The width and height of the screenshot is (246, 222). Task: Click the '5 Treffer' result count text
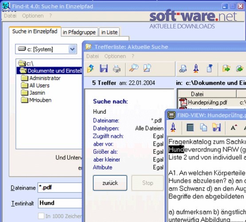pyautogui.click(x=104, y=83)
